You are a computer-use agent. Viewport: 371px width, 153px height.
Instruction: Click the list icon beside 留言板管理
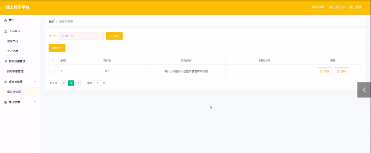tap(6, 82)
